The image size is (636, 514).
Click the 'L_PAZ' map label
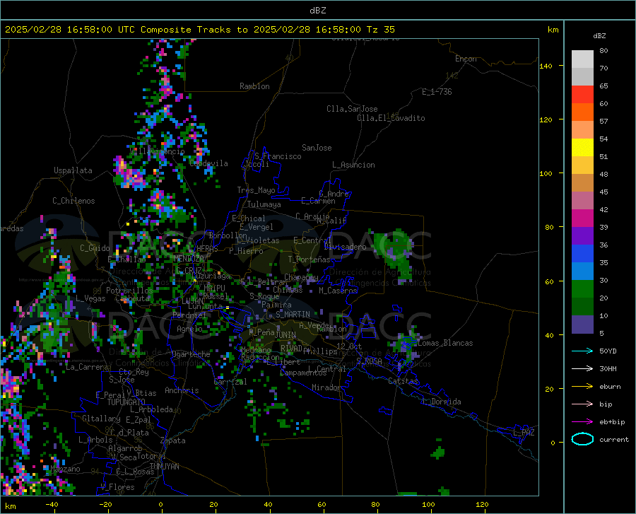coord(524,433)
